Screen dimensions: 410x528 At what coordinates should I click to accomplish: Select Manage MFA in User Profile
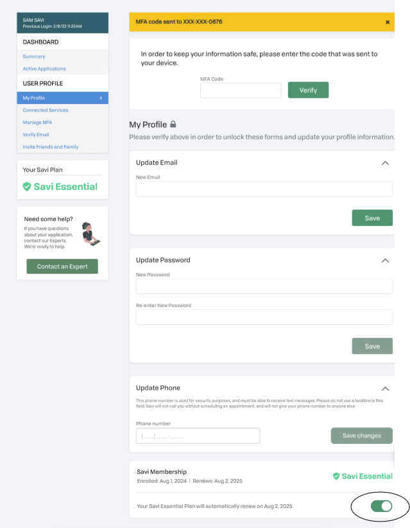tap(37, 123)
